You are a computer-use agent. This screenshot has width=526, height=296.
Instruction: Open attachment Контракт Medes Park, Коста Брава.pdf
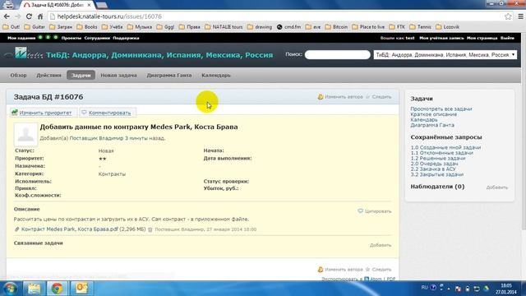pos(69,229)
